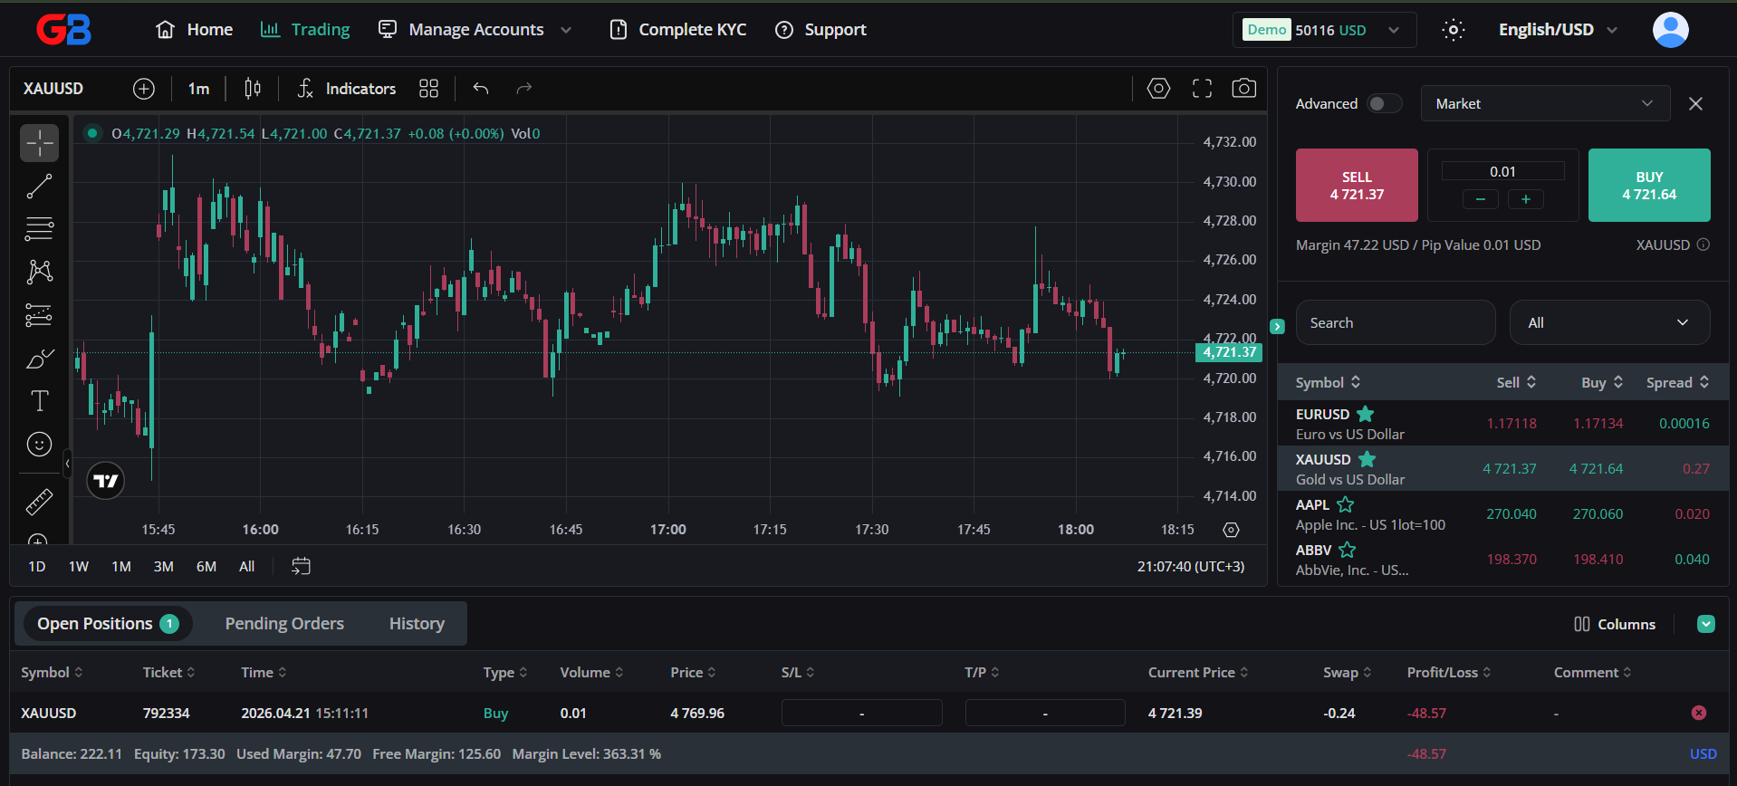Image resolution: width=1737 pixels, height=786 pixels.
Task: Open Support page
Action: tap(821, 30)
